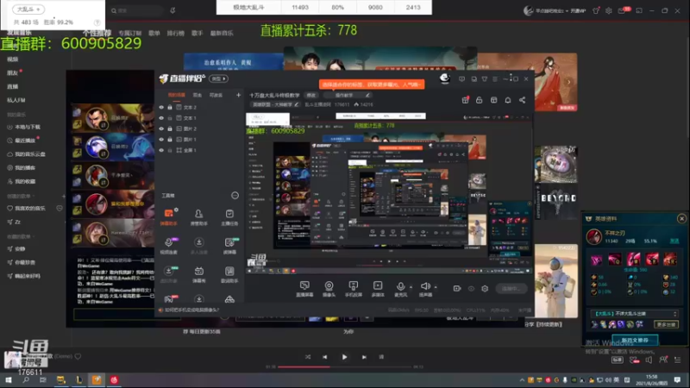Image resolution: width=690 pixels, height=388 pixels.
Task: Open 私人FM in NetEase sidebar
Action: coord(16,100)
